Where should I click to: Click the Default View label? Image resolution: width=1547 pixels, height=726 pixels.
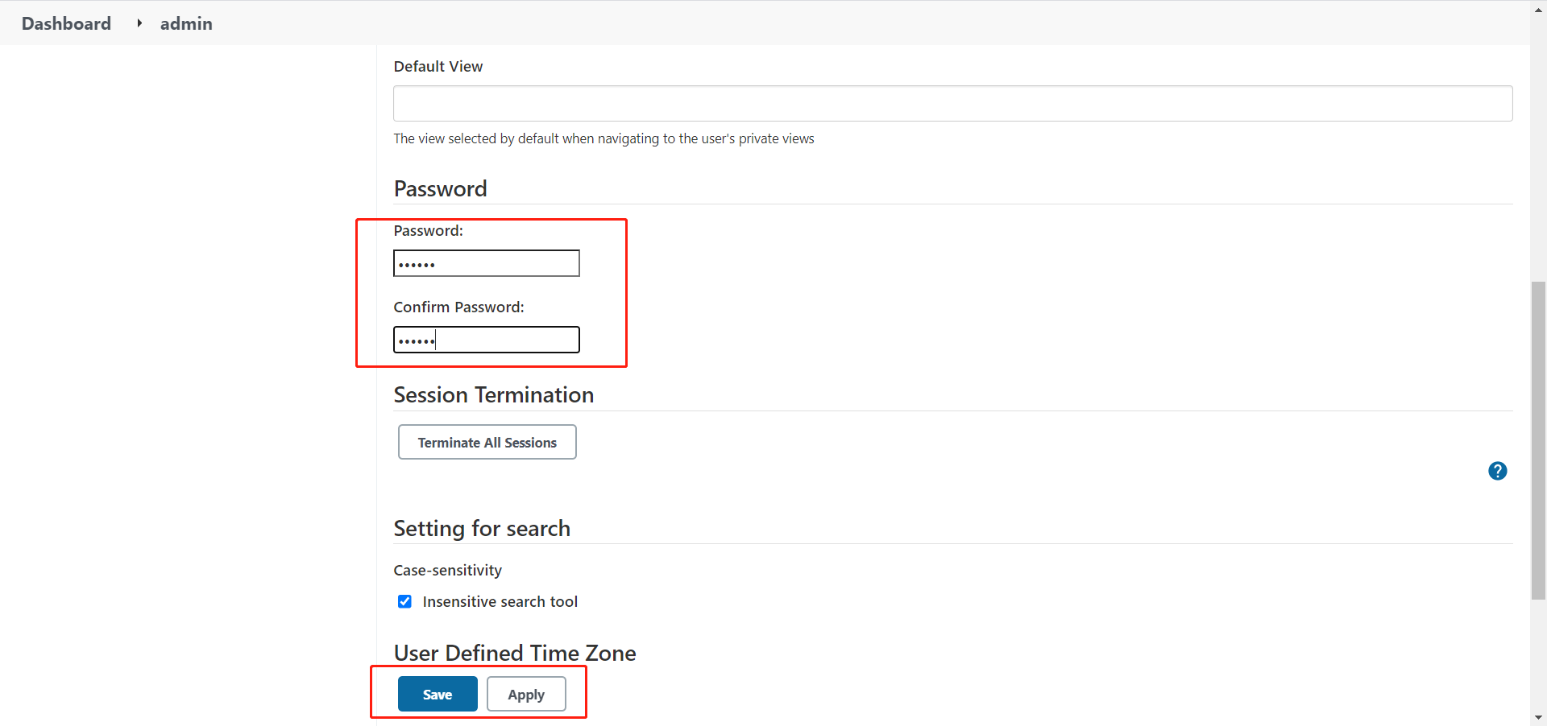tap(438, 66)
